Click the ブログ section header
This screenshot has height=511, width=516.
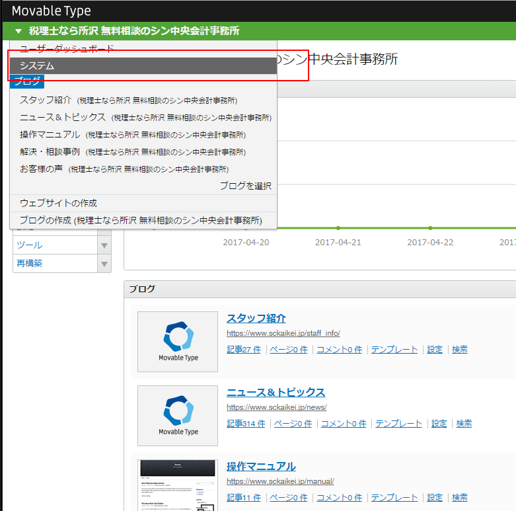320,289
